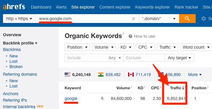This screenshot has width=212, height=109.
Task: Select the India flag country result
Action: (x=109, y=75)
